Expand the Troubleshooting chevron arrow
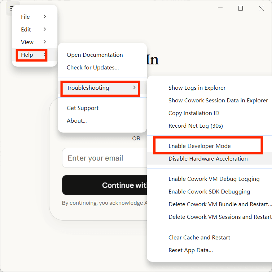The width and height of the screenshot is (272, 272). [x=134, y=88]
